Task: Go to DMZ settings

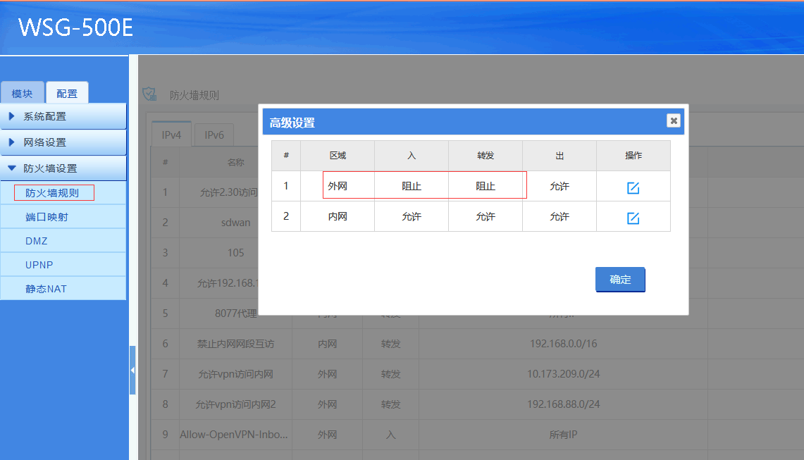Action: 36,241
